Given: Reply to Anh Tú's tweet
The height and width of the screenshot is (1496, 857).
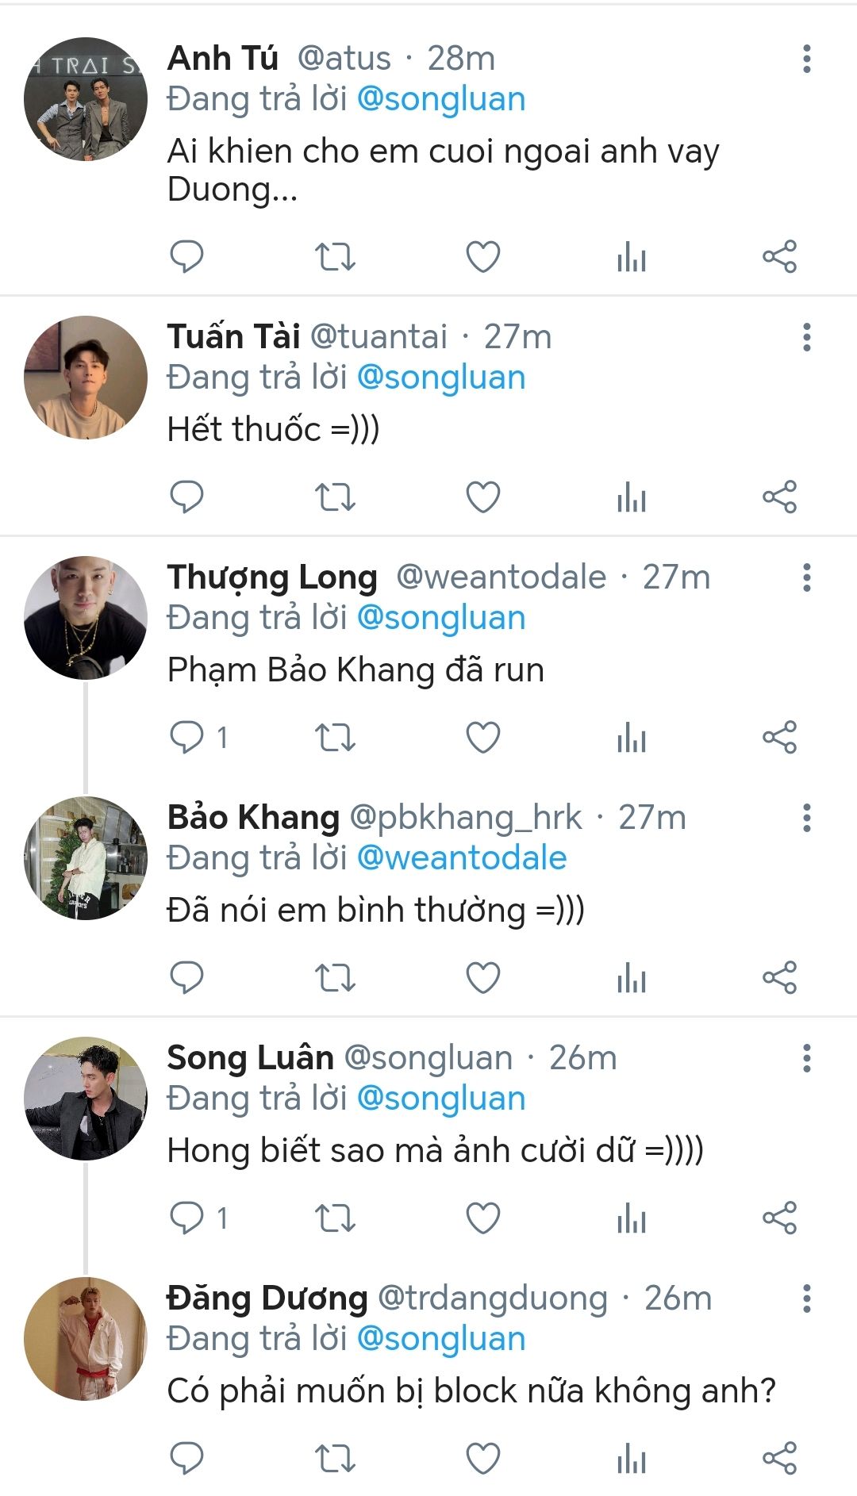Looking at the screenshot, I should coord(187,256).
